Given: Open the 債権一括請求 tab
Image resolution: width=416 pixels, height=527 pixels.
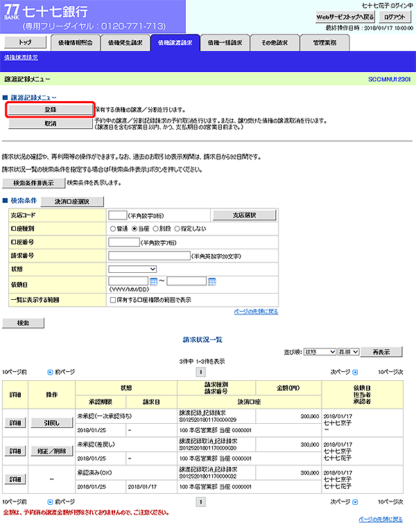Looking at the screenshot, I should tap(225, 43).
